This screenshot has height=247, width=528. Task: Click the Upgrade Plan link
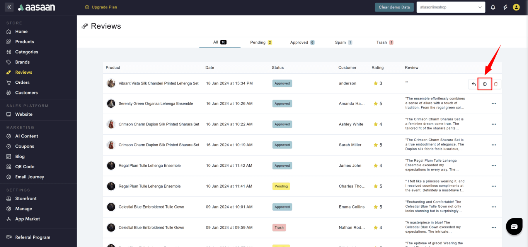101,7
